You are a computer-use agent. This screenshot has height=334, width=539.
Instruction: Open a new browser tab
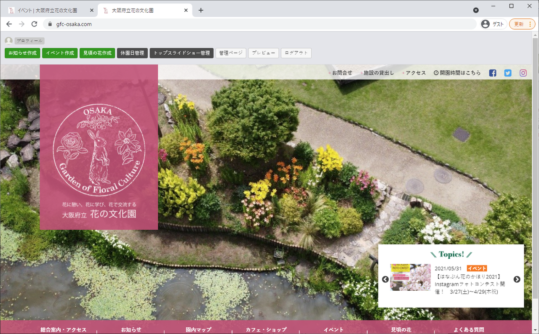201,10
